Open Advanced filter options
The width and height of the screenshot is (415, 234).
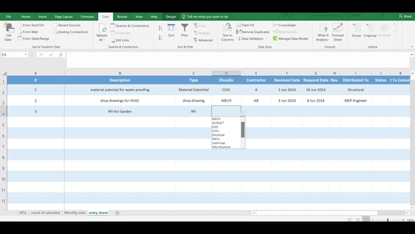[203, 40]
